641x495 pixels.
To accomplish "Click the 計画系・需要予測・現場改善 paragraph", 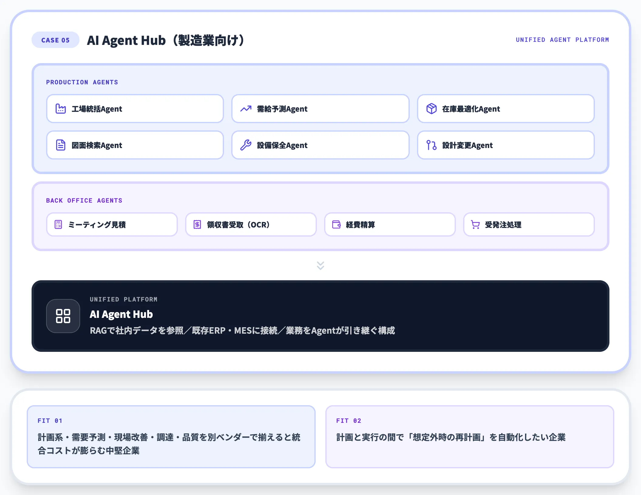I will 169,444.
